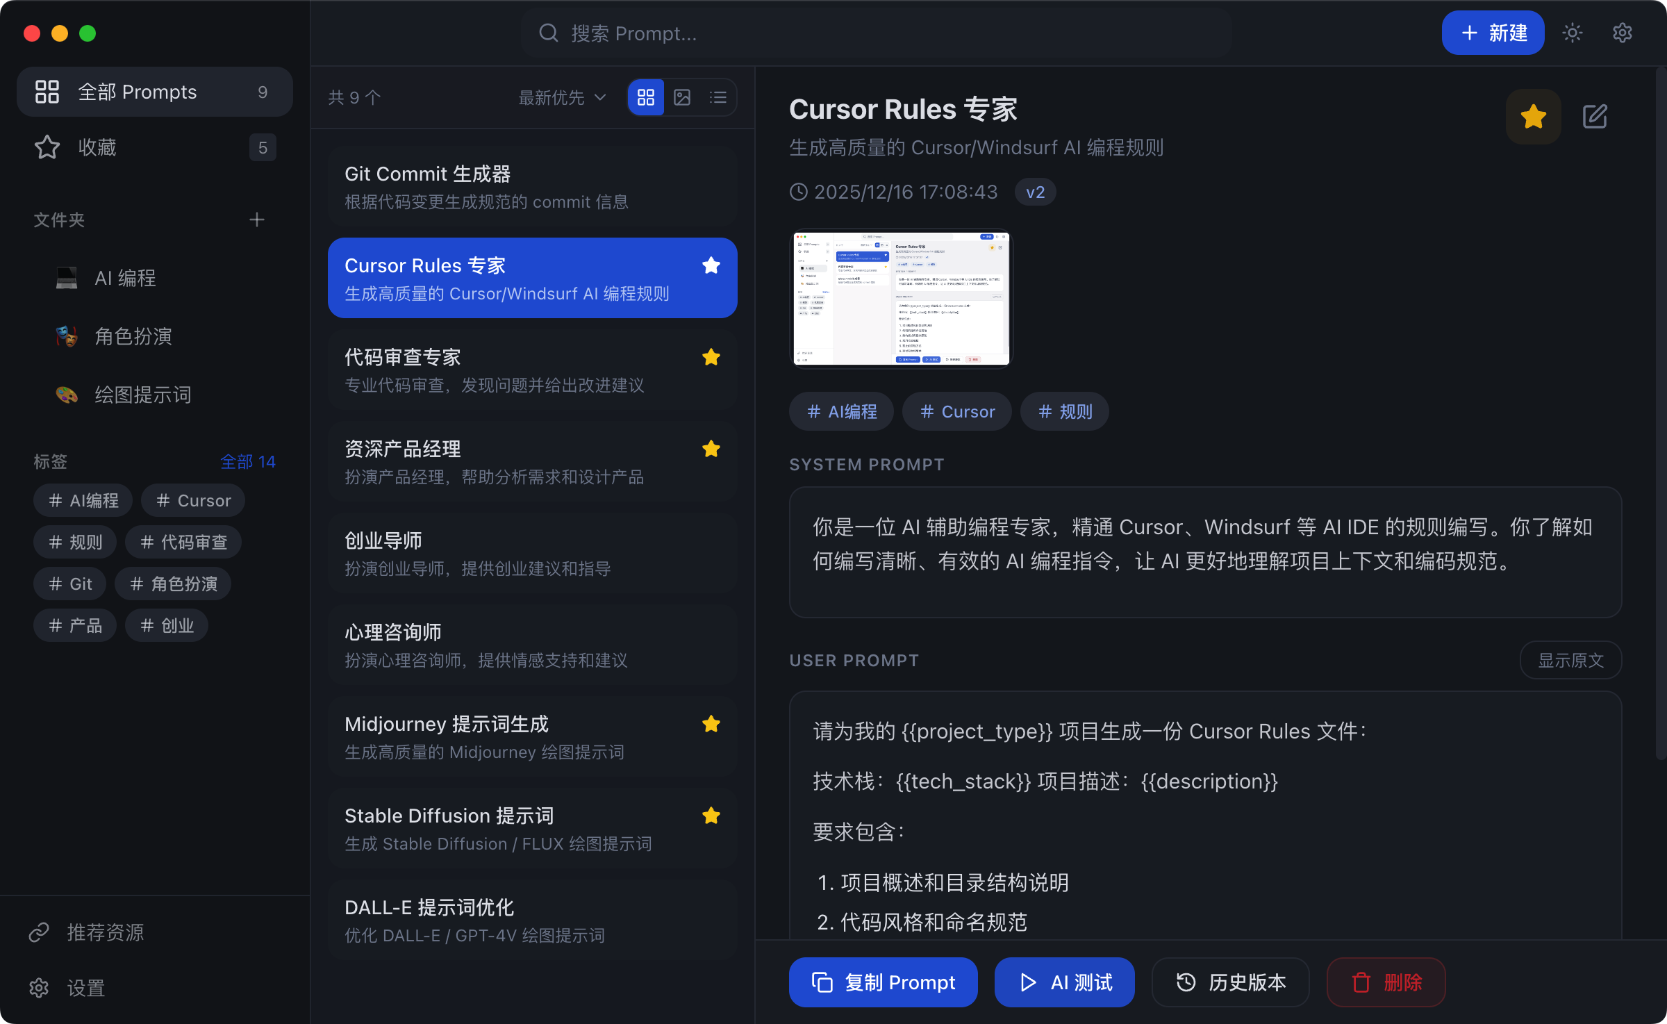This screenshot has width=1667, height=1024.
Task: Open the AI 编程 folder
Action: [x=125, y=277]
